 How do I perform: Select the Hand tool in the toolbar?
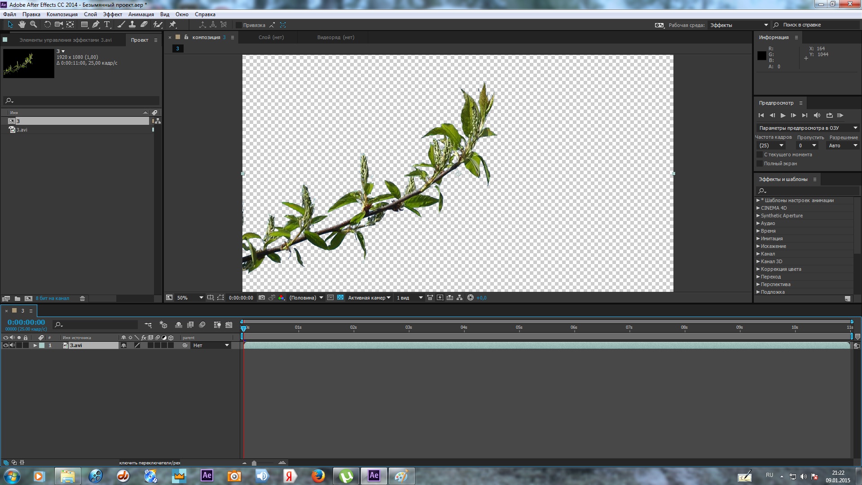(x=22, y=25)
